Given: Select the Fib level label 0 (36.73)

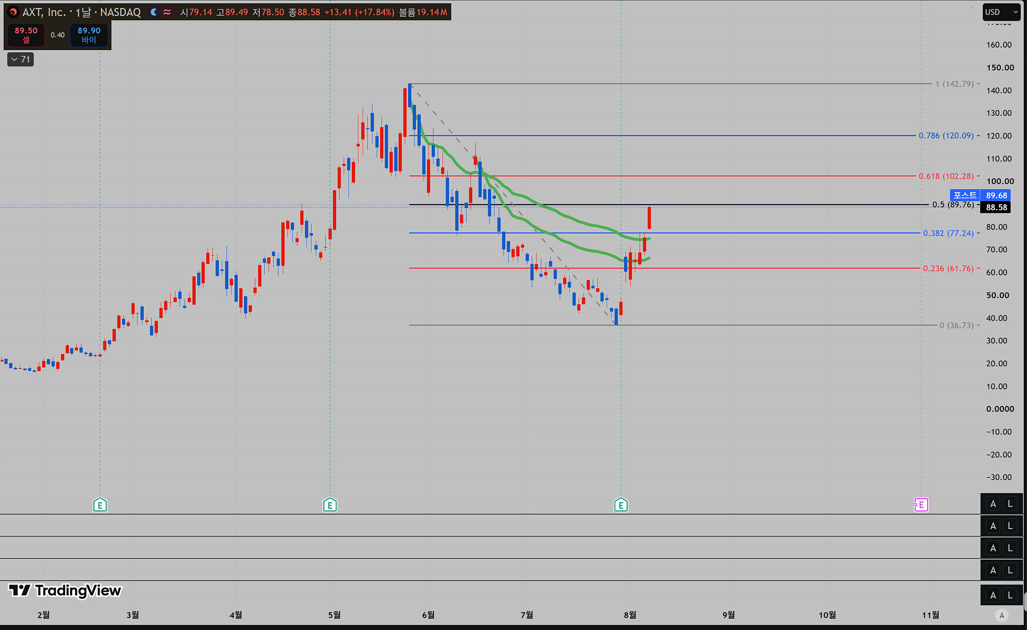Looking at the screenshot, I should (x=956, y=325).
